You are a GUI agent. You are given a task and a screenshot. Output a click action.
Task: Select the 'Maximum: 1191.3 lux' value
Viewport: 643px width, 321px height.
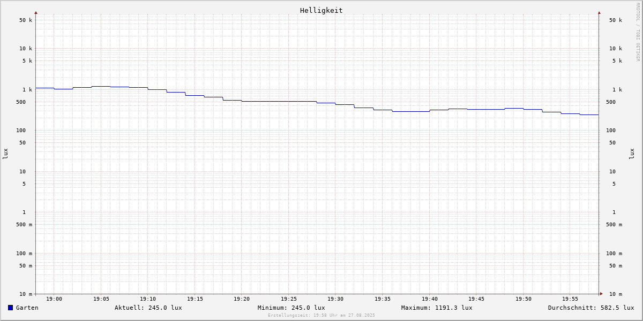pos(437,308)
